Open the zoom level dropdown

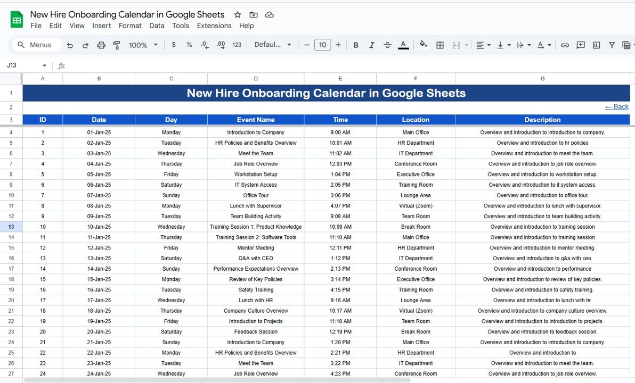click(143, 45)
